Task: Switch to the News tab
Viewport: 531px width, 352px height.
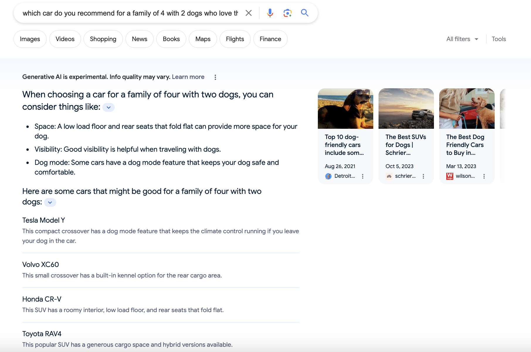Action: pos(140,39)
